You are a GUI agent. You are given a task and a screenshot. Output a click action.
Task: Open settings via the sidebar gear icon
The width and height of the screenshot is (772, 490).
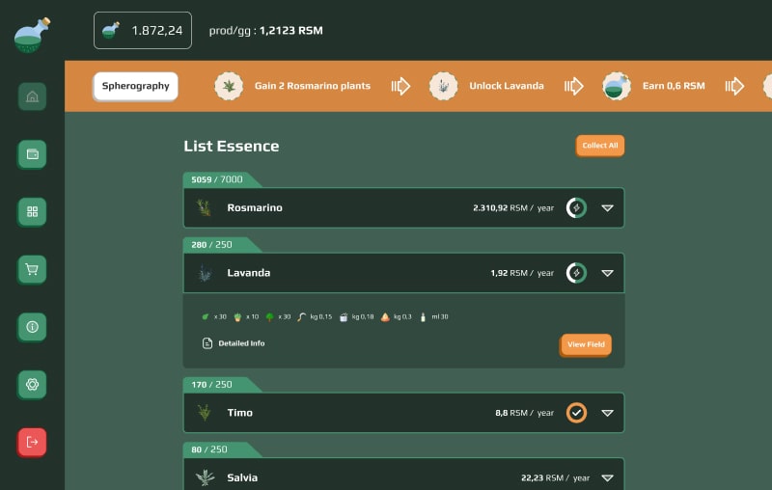pyautogui.click(x=32, y=385)
